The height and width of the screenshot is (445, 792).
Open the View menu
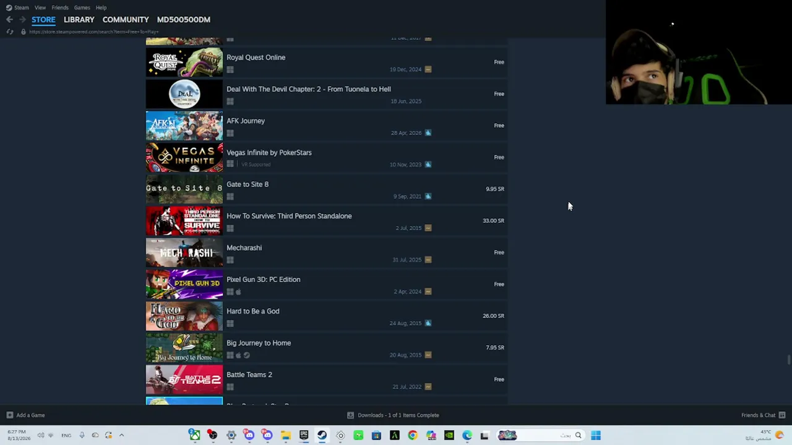tap(40, 7)
